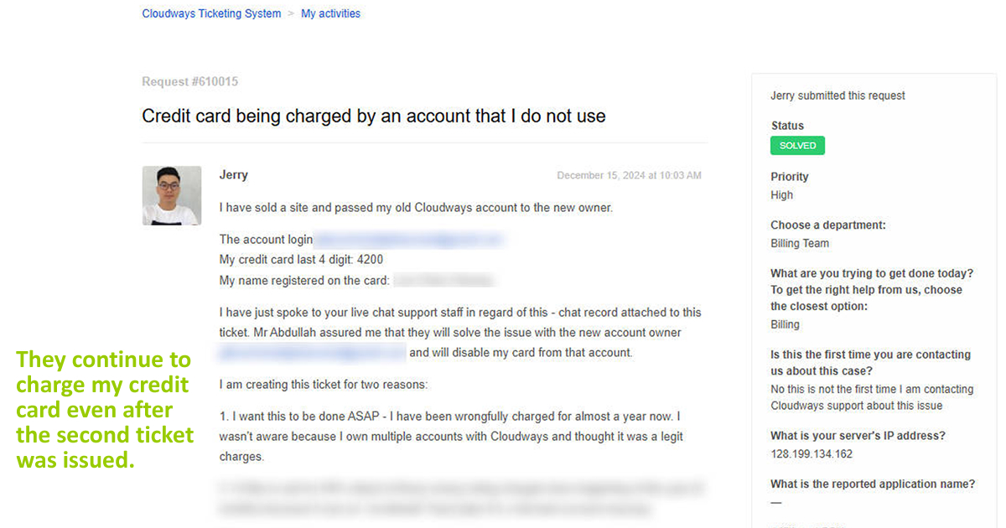Select the first contact answer text
The height and width of the screenshot is (528, 1006).
[x=871, y=396]
